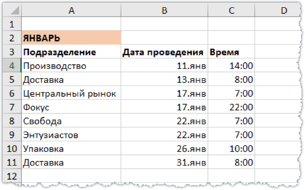The height and width of the screenshot is (190, 305).
Task: Select the Энтузиастов cell
Action: (71, 135)
